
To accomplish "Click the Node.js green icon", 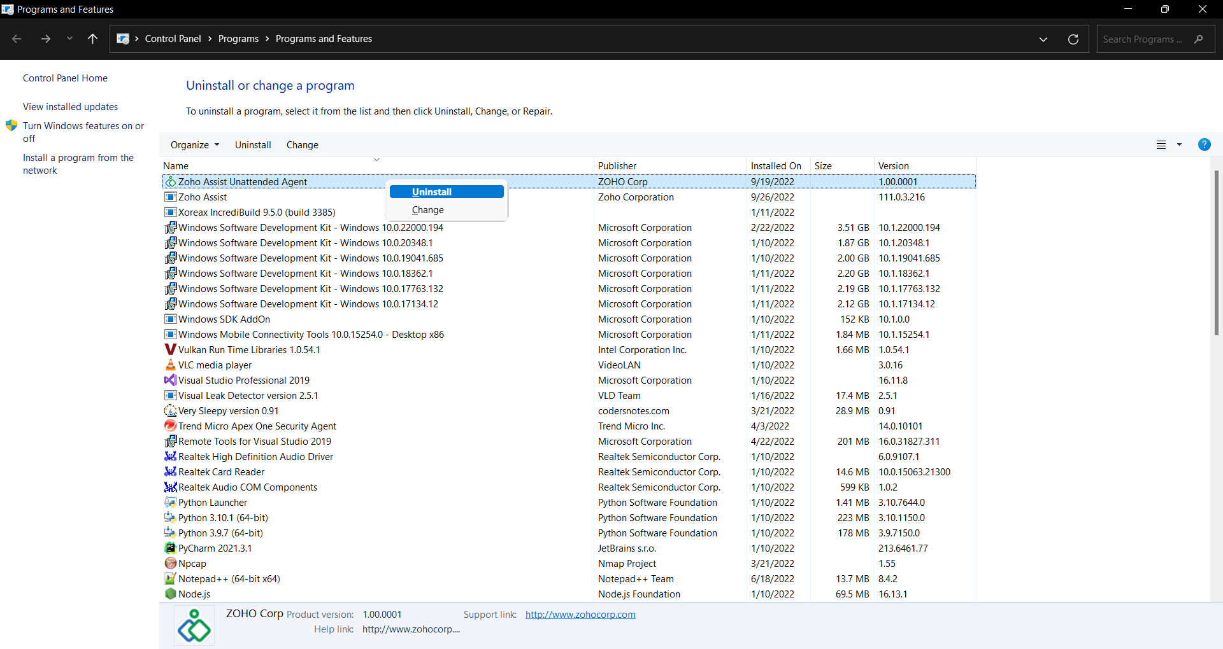I will point(170,594).
